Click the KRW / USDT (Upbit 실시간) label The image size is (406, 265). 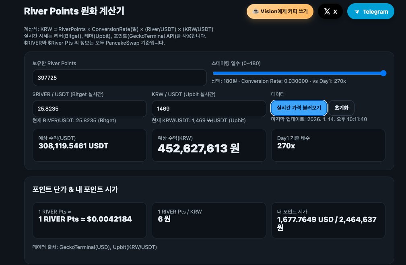click(183, 94)
